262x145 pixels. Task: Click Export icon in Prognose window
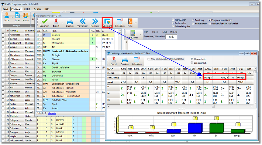click(56, 21)
